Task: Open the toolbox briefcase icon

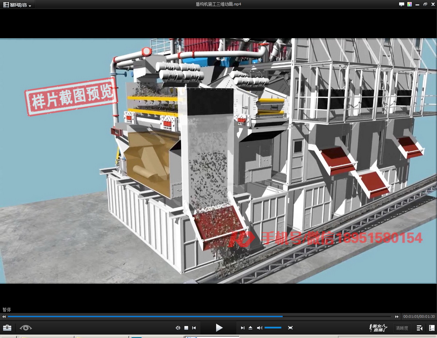Action: (x=7, y=328)
